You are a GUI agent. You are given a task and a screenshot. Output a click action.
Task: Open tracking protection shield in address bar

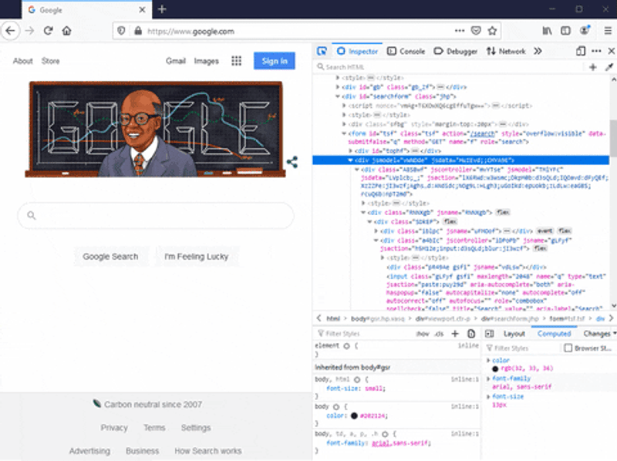(x=121, y=31)
